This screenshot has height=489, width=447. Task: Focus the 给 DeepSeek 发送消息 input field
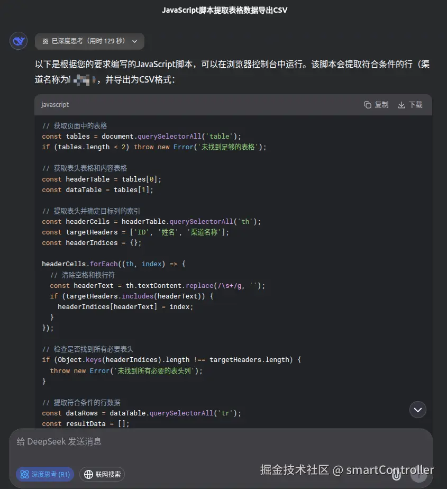[221, 441]
